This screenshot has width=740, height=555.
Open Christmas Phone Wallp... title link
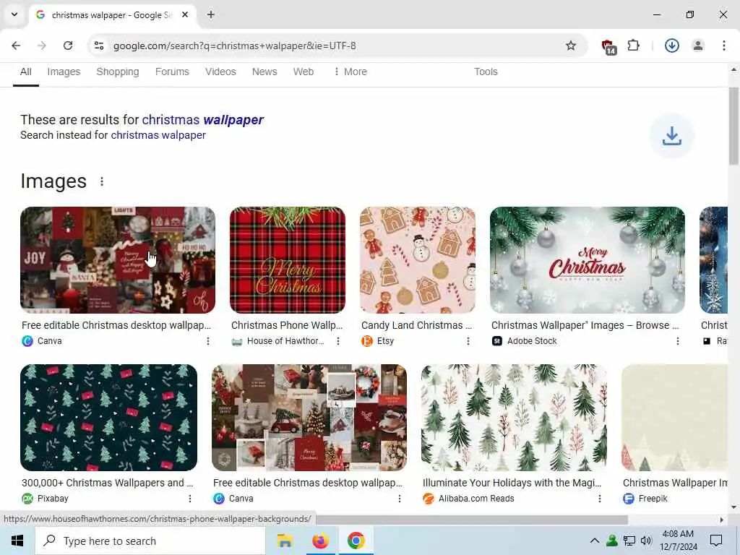coord(287,326)
